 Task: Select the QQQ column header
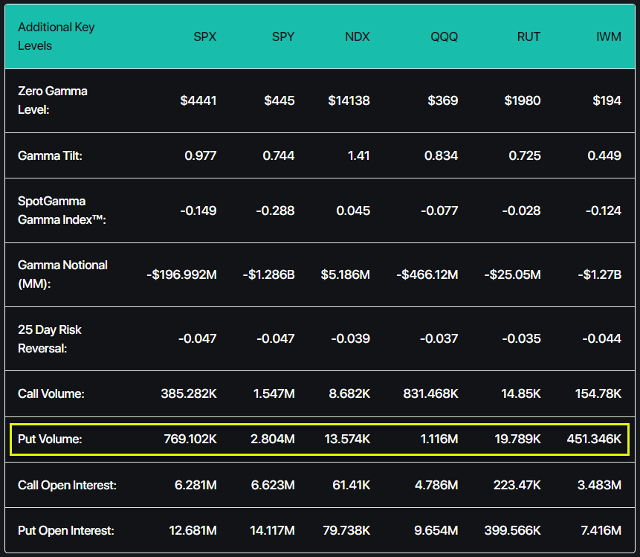point(444,36)
